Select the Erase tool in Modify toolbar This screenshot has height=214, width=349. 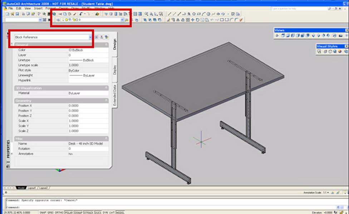[168, 20]
